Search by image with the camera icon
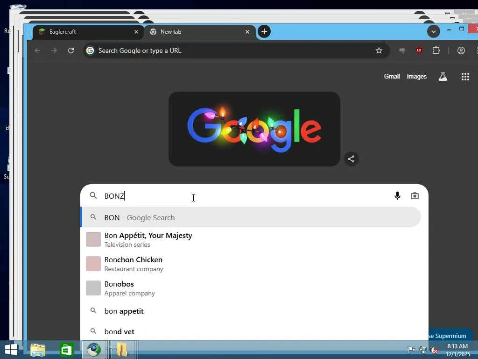Viewport: 478px width, 359px height. click(415, 196)
